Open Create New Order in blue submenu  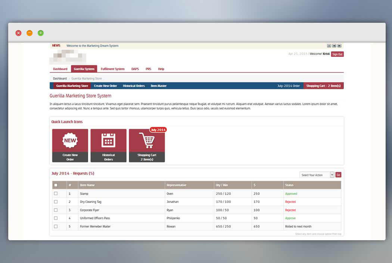tap(105, 86)
